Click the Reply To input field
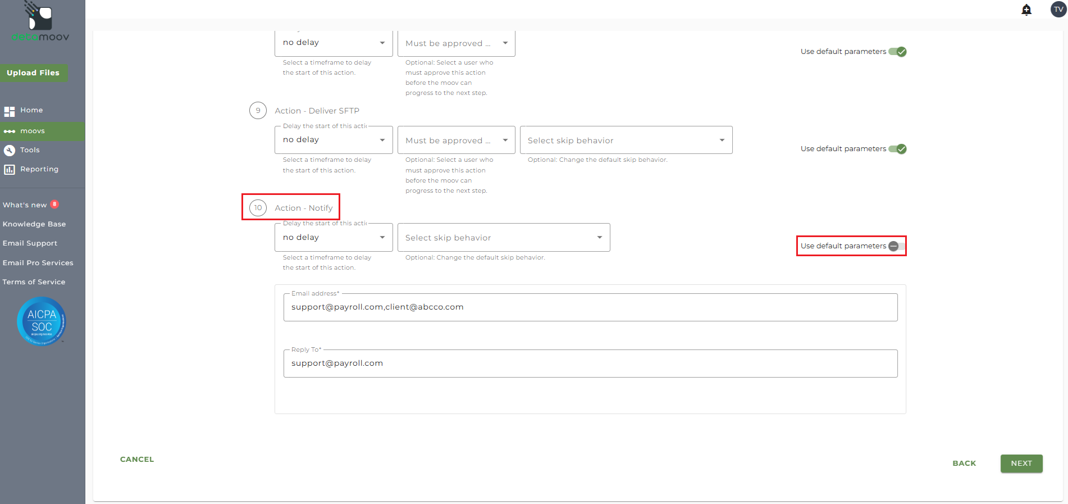Viewport: 1068px width, 504px height. click(x=590, y=364)
